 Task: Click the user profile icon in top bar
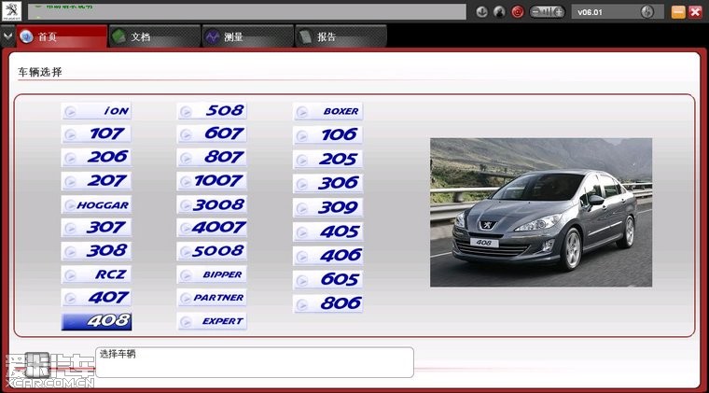(499, 12)
